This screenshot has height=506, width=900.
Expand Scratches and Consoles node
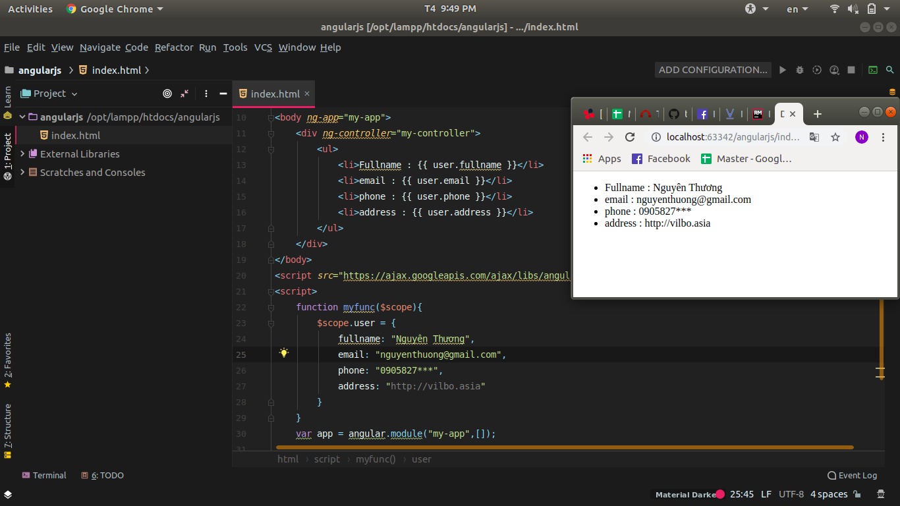point(23,173)
